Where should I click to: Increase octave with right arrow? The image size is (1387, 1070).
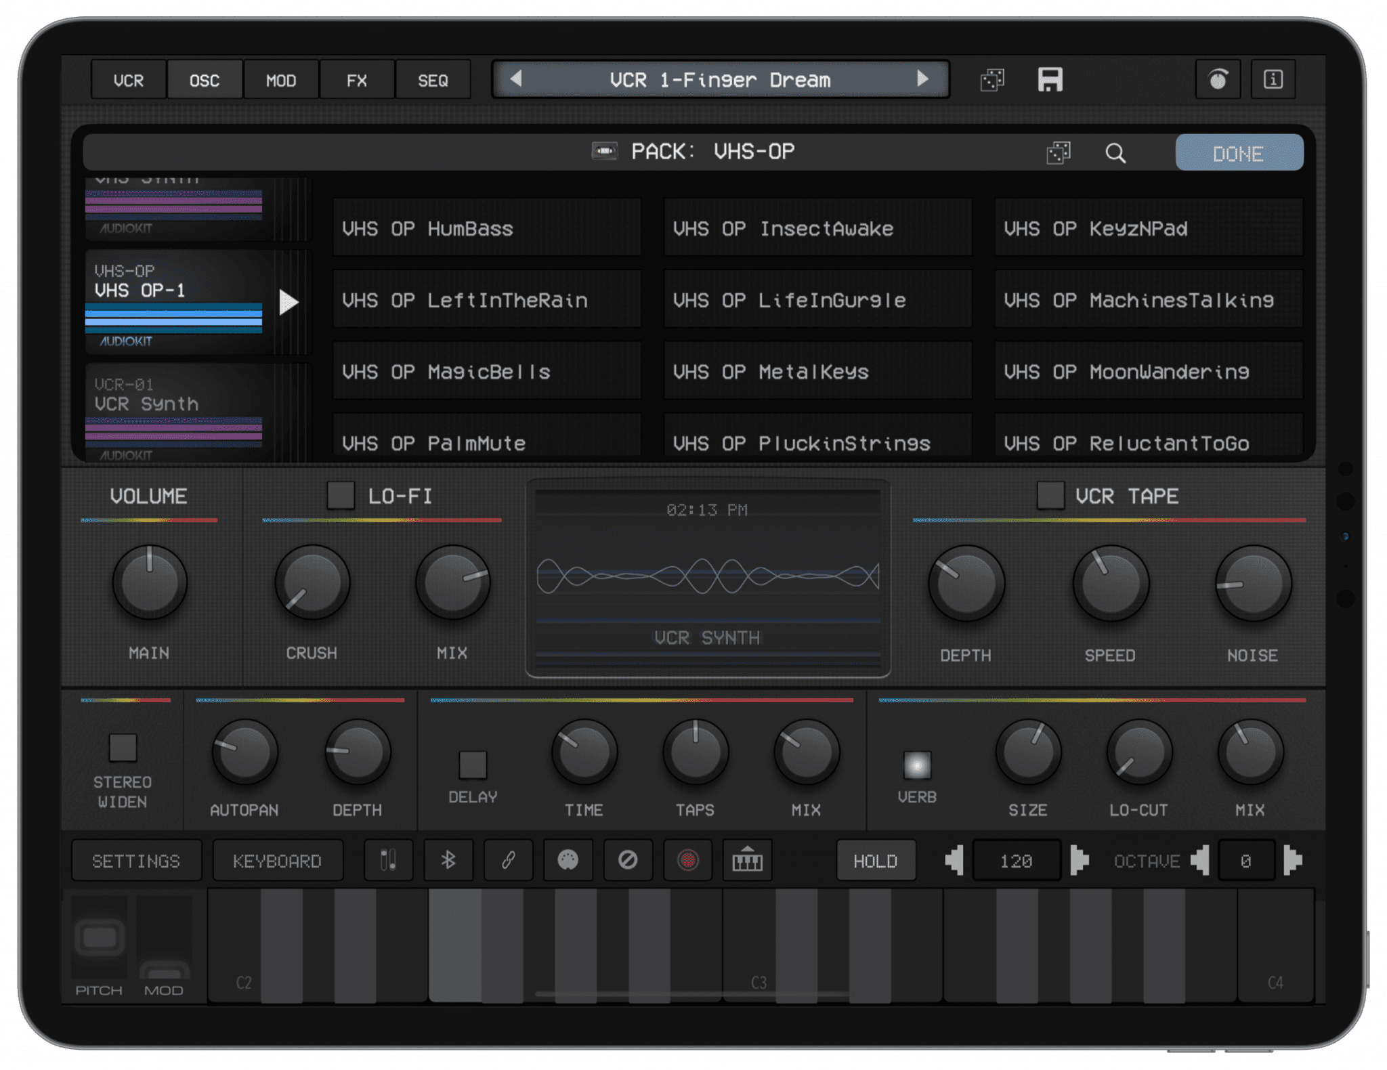tap(1293, 860)
